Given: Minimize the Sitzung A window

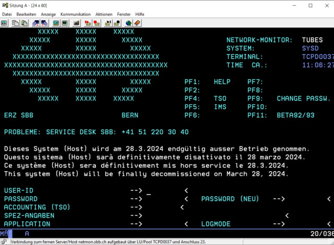Looking at the screenshot, I should (294, 6).
